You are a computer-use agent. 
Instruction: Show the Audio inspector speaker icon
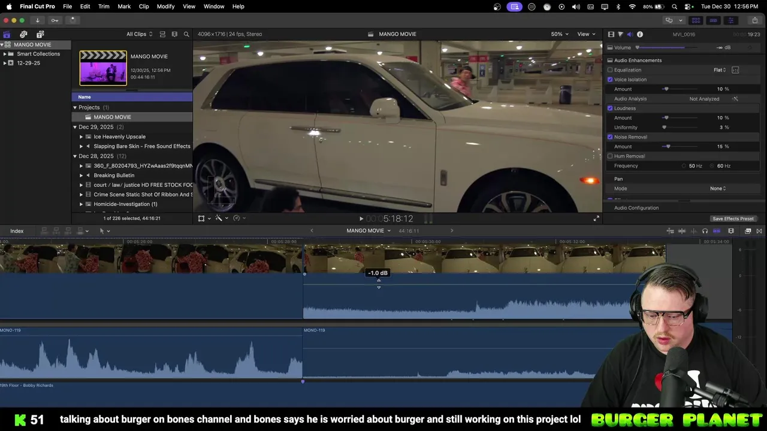(x=630, y=34)
